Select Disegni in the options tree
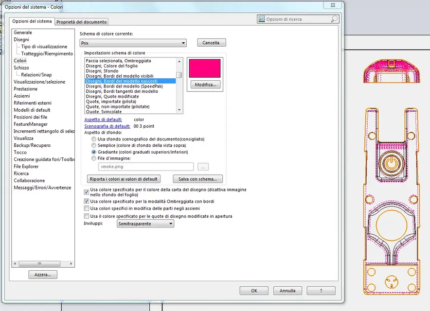The image size is (430, 311). [21, 39]
